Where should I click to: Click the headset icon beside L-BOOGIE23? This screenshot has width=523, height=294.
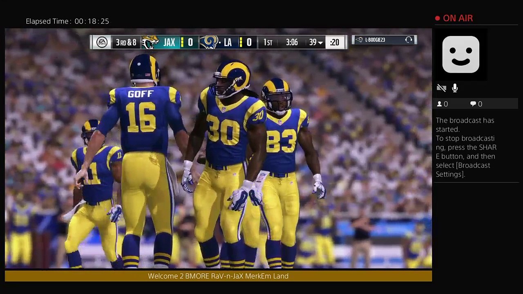click(x=409, y=40)
